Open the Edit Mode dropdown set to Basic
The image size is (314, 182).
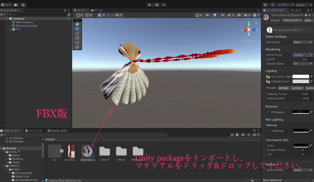pyautogui.click(x=303, y=42)
